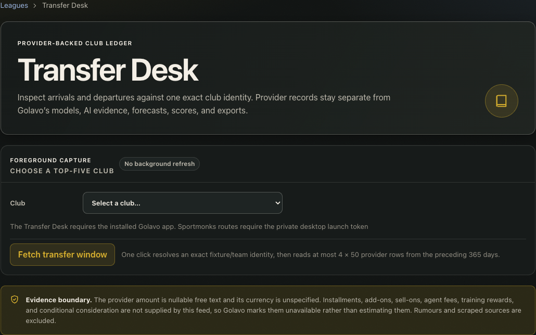Click the breadcrumb chevron separator
The image size is (536, 335).
pyautogui.click(x=35, y=6)
